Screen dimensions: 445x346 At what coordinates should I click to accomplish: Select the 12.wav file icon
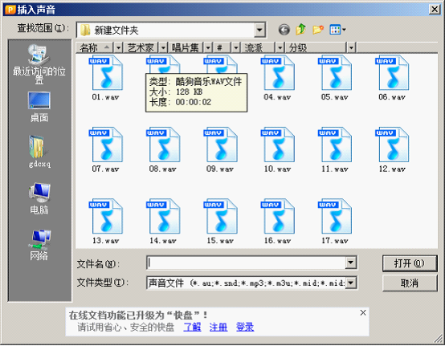[392, 145]
